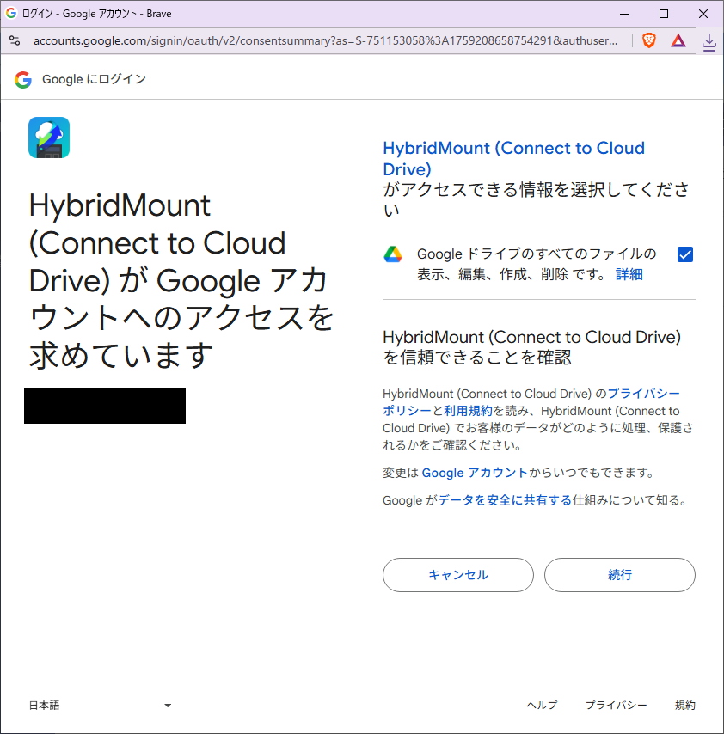Click the HybridMount app logo icon
724x734 pixels.
(x=49, y=138)
